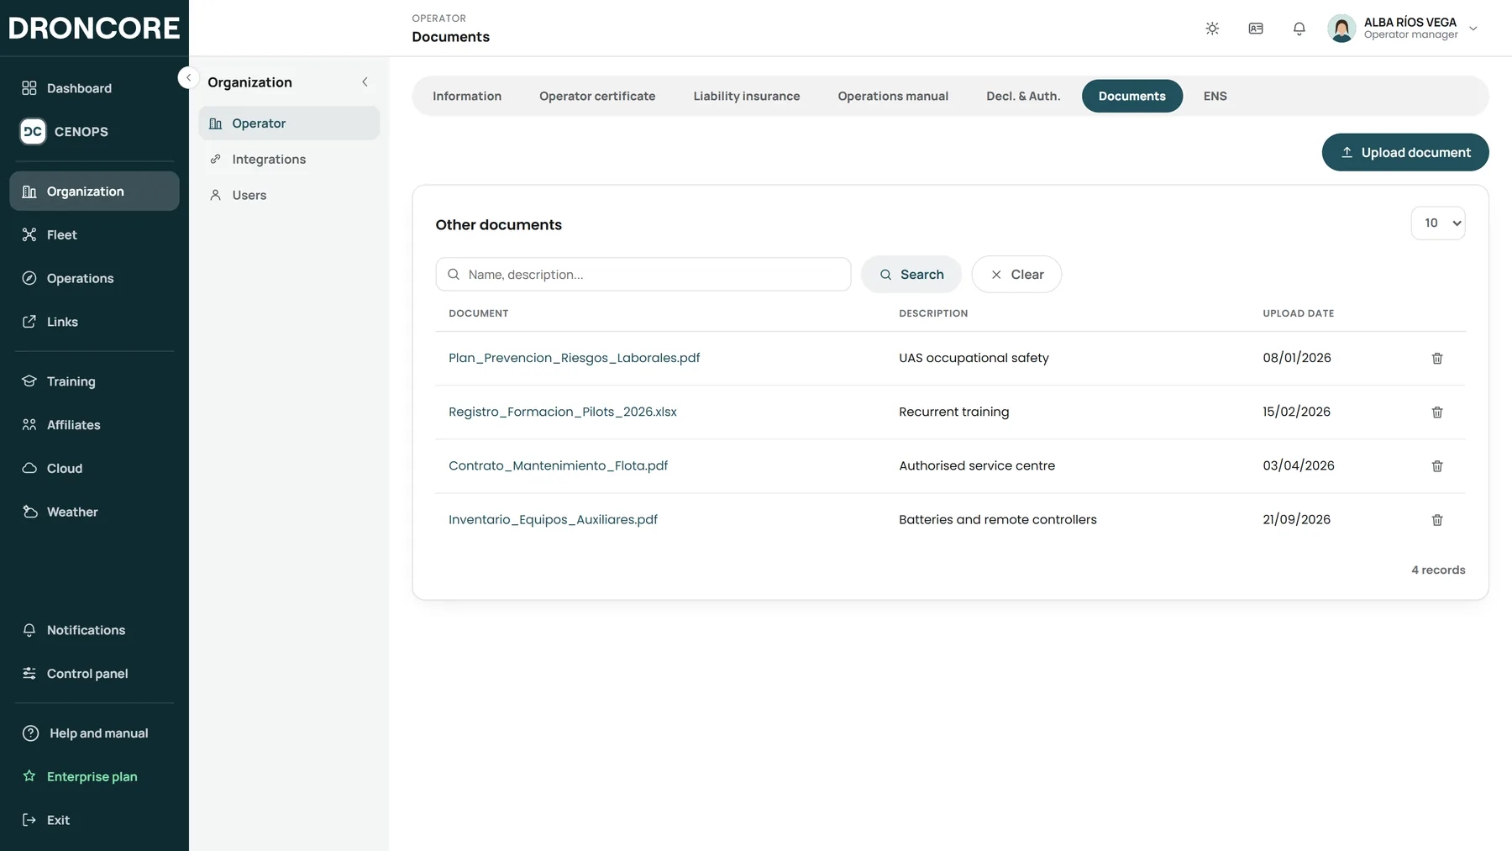Collapse the main sidebar with round chevron

[x=188, y=77]
